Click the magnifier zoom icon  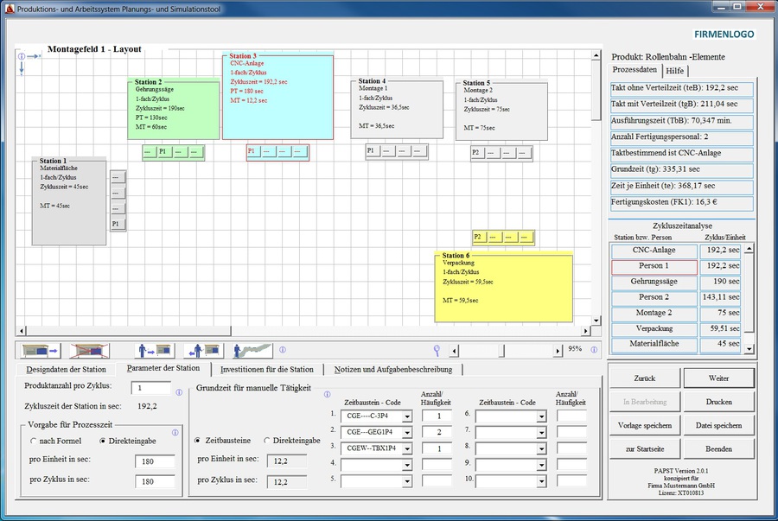tap(438, 350)
